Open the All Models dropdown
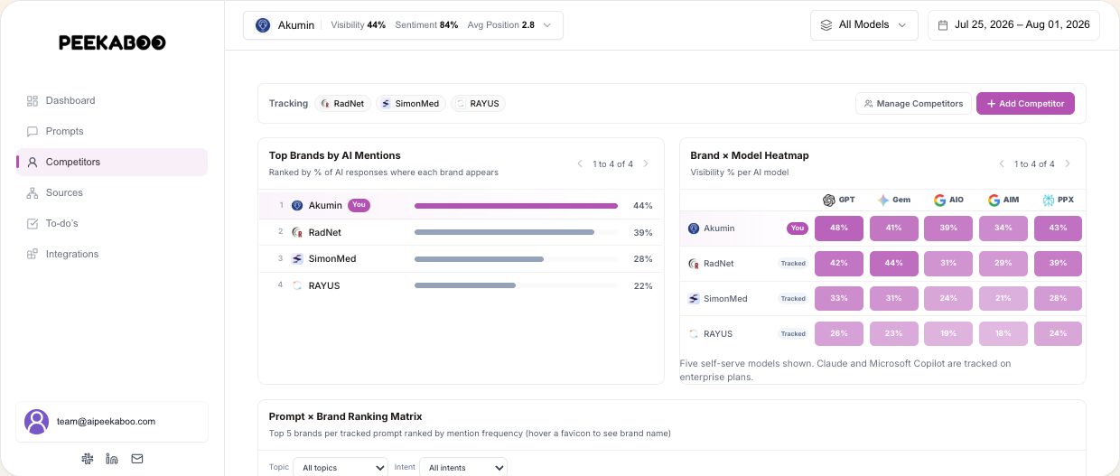The height and width of the screenshot is (476, 1120). tap(864, 25)
